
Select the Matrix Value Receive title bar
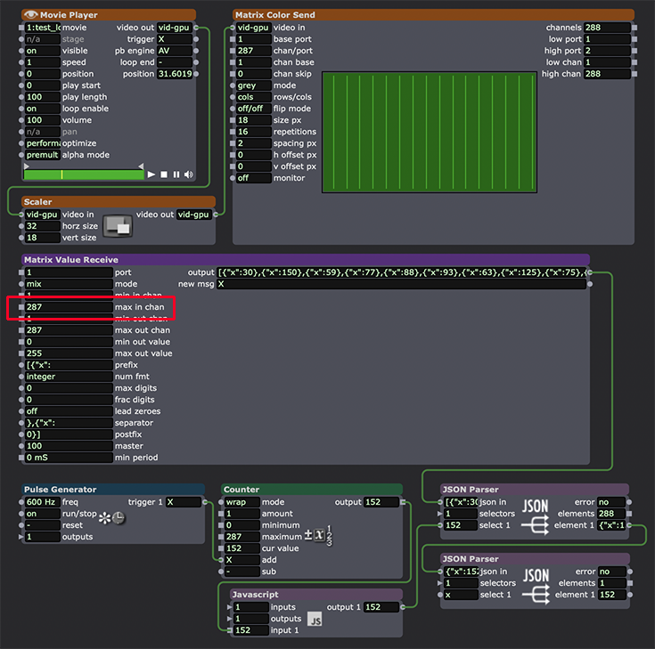[303, 259]
